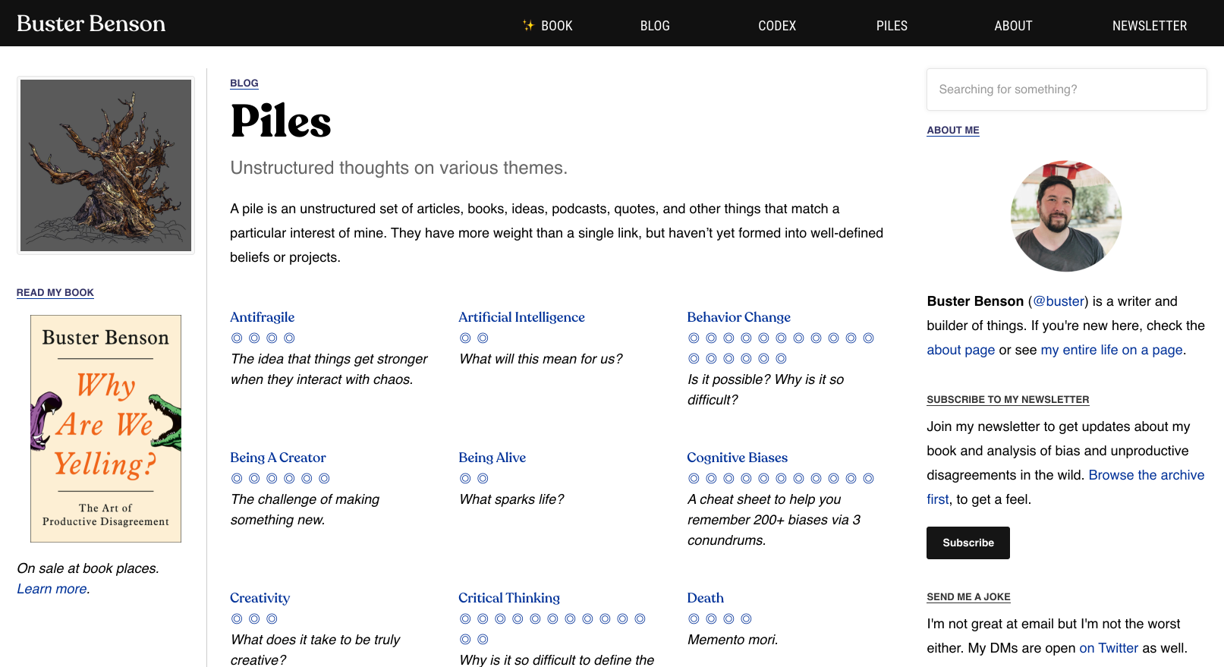Go to the Codex page
Screen dimensions: 1224x667
click(x=776, y=26)
